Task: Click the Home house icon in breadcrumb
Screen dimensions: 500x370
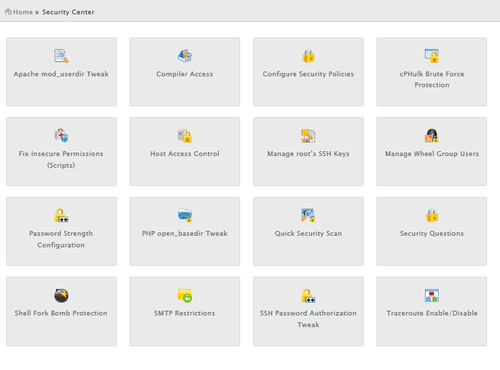Action: 8,12
